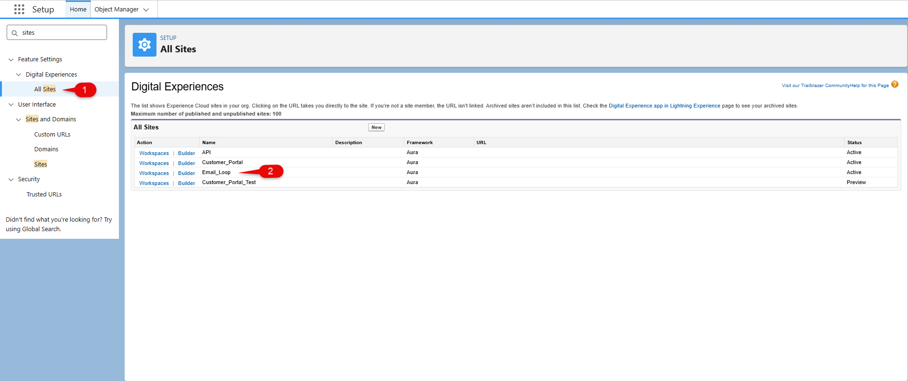Image resolution: width=908 pixels, height=381 pixels.
Task: Open the help question mark icon
Action: click(895, 84)
